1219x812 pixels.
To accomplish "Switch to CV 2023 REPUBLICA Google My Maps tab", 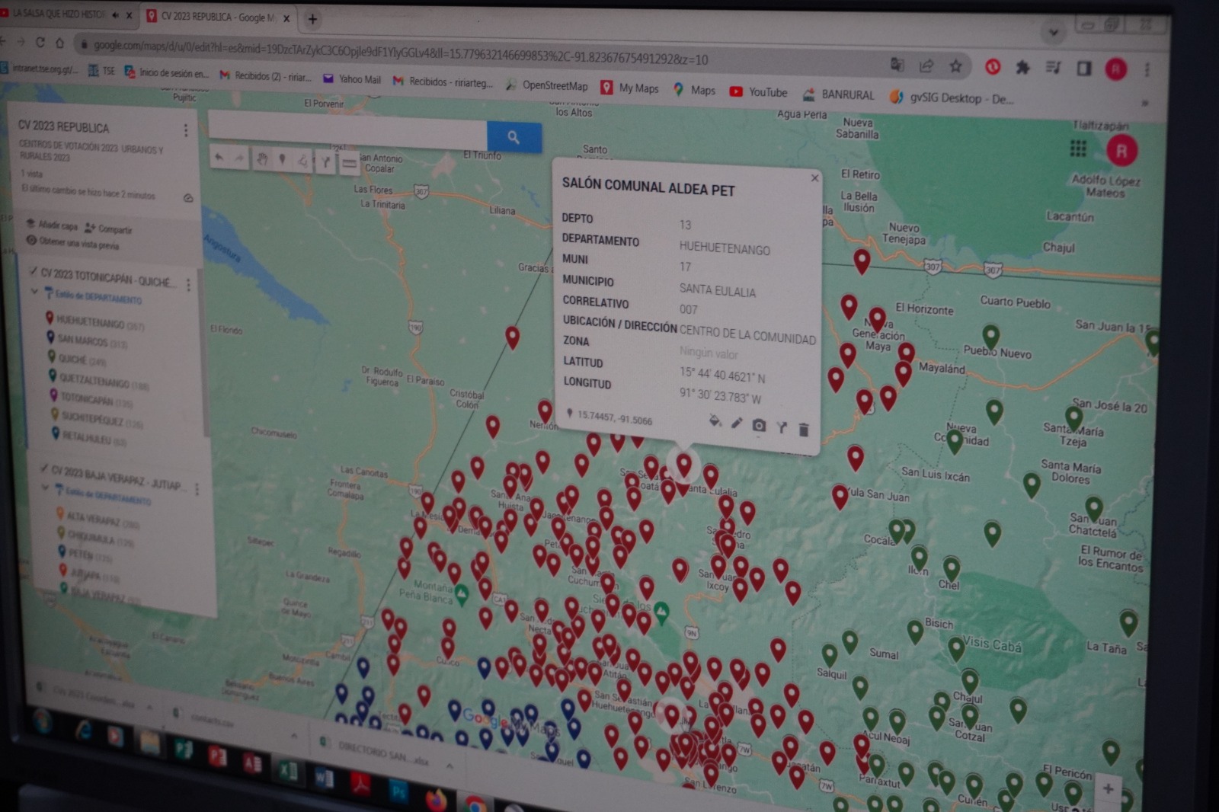I will coord(217,17).
